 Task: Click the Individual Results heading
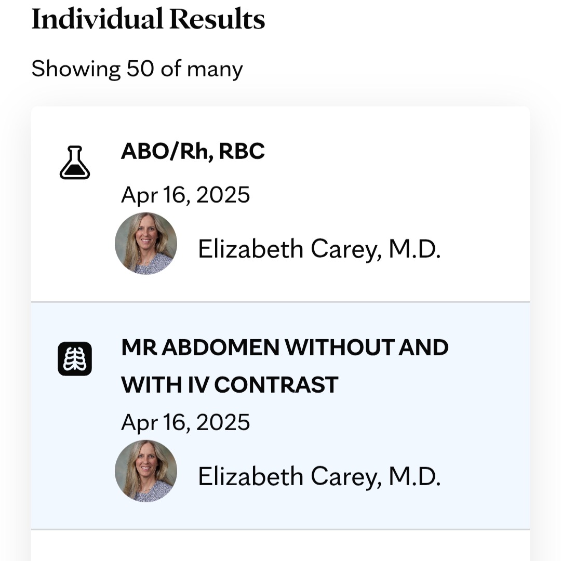(x=148, y=19)
